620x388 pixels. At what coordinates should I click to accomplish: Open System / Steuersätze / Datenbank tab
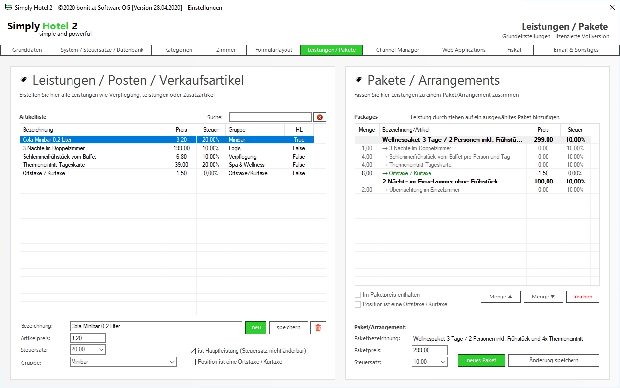coord(102,50)
